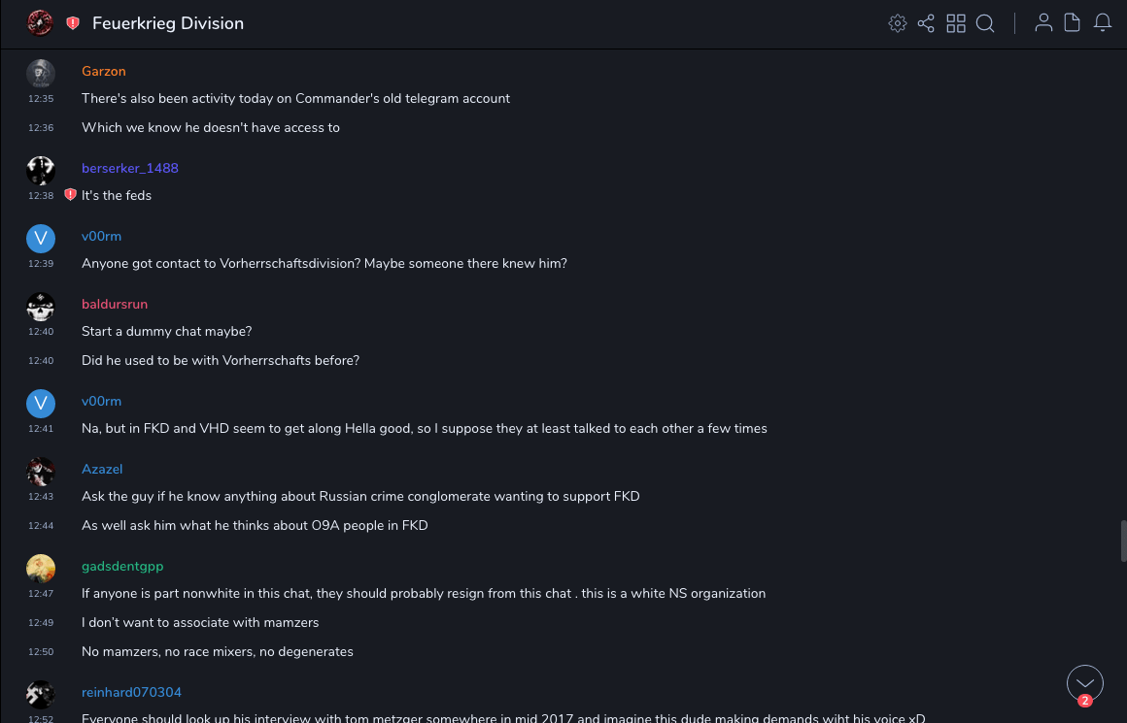The width and height of the screenshot is (1127, 723).
Task: Click the Feuerkrieg Division chat title
Action: click(168, 23)
